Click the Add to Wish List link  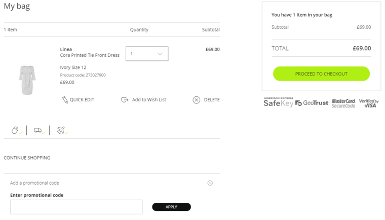tap(149, 100)
